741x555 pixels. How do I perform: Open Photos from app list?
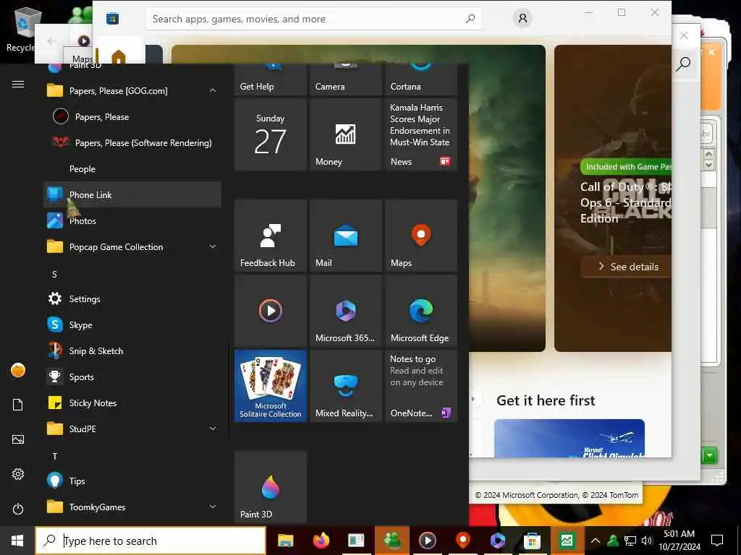(x=132, y=220)
